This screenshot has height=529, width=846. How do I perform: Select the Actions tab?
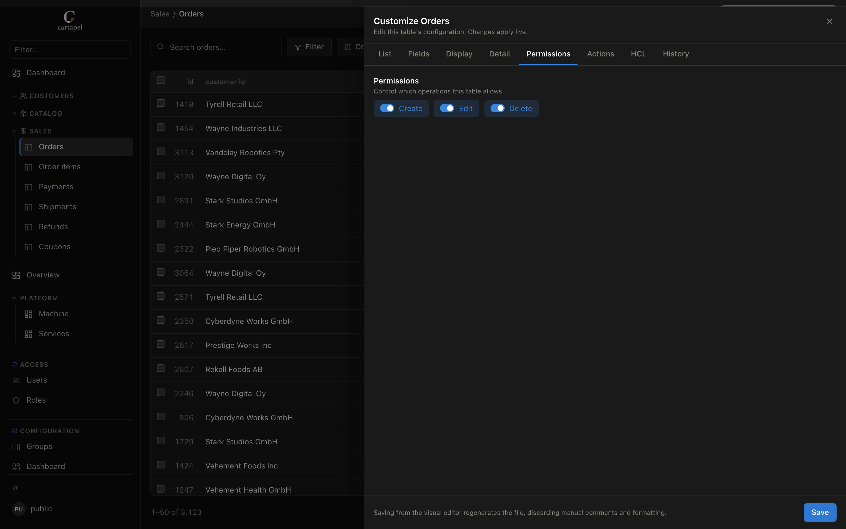pyautogui.click(x=600, y=54)
